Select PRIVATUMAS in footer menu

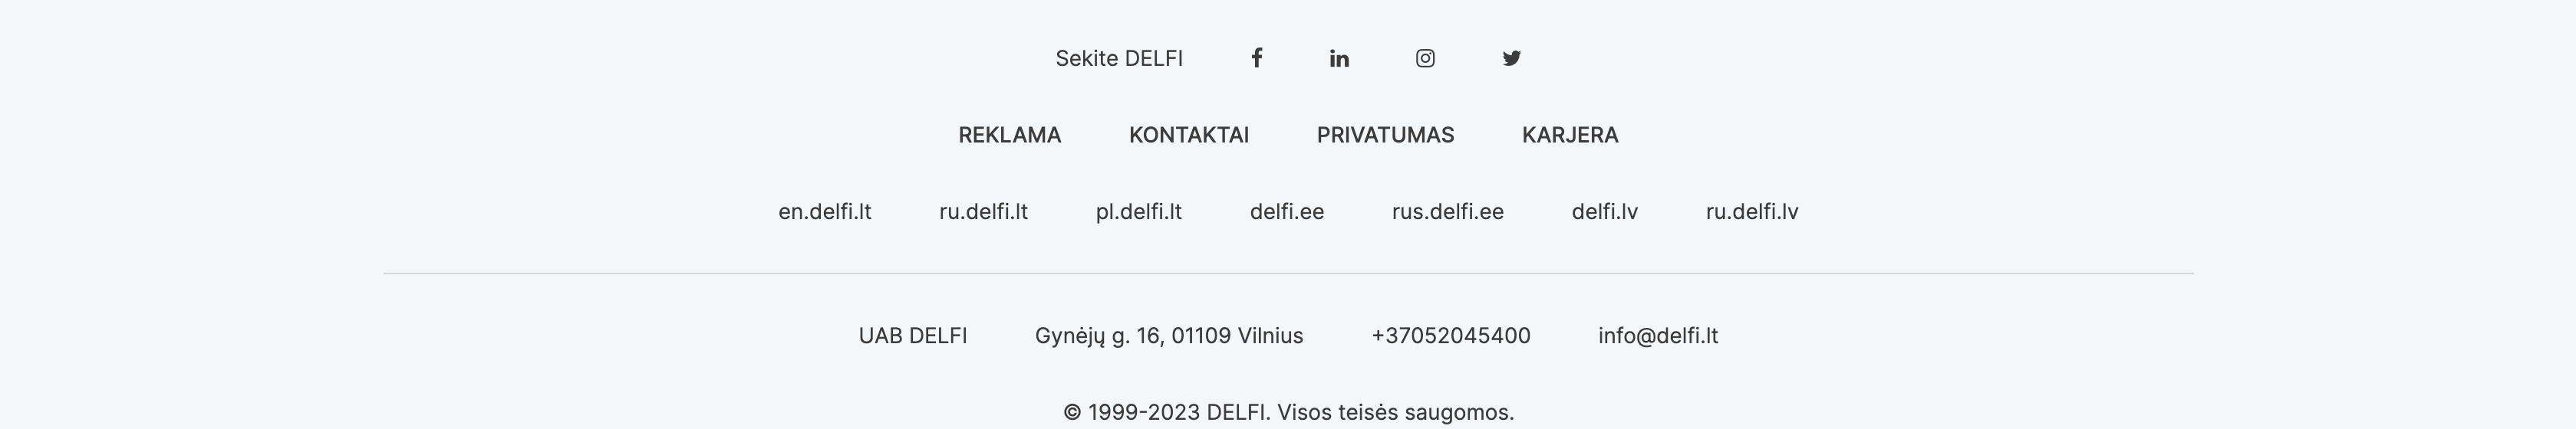(x=1385, y=135)
